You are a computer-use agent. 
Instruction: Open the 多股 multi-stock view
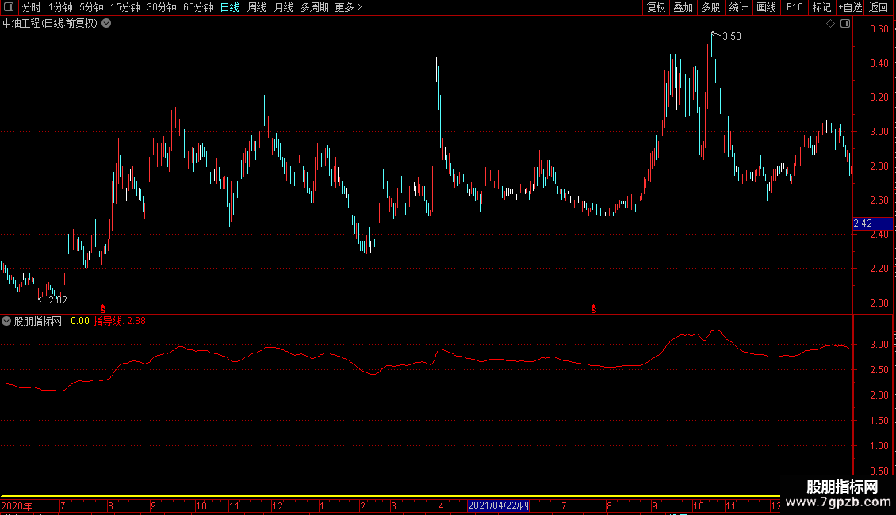(710, 7)
